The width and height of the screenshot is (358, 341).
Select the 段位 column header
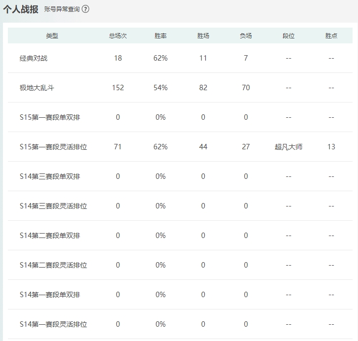point(289,35)
